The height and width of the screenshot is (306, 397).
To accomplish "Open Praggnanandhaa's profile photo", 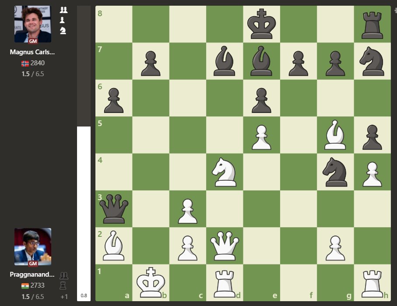I will coord(33,247).
